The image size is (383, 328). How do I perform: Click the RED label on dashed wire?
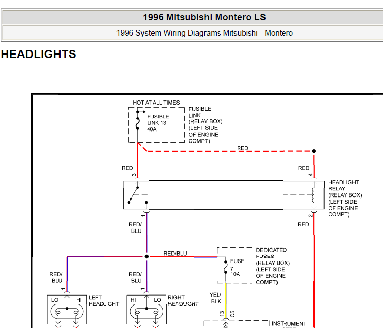(243, 148)
